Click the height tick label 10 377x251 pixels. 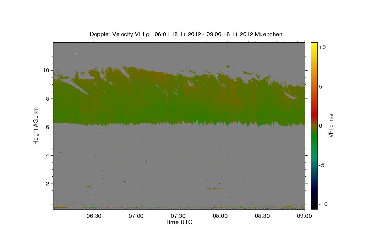click(46, 70)
